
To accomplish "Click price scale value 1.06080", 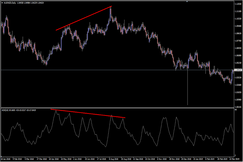I will click(x=238, y=56).
